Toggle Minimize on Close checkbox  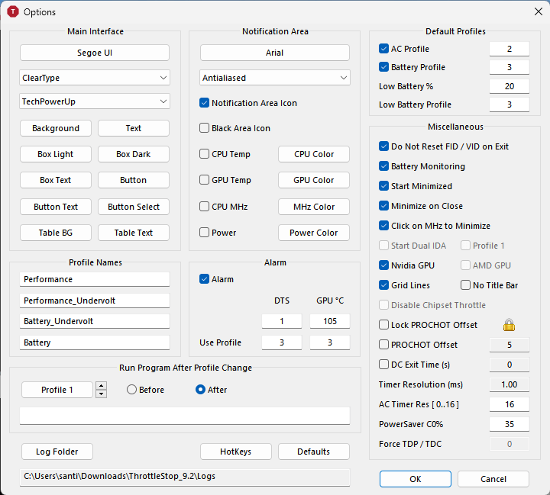click(x=383, y=206)
